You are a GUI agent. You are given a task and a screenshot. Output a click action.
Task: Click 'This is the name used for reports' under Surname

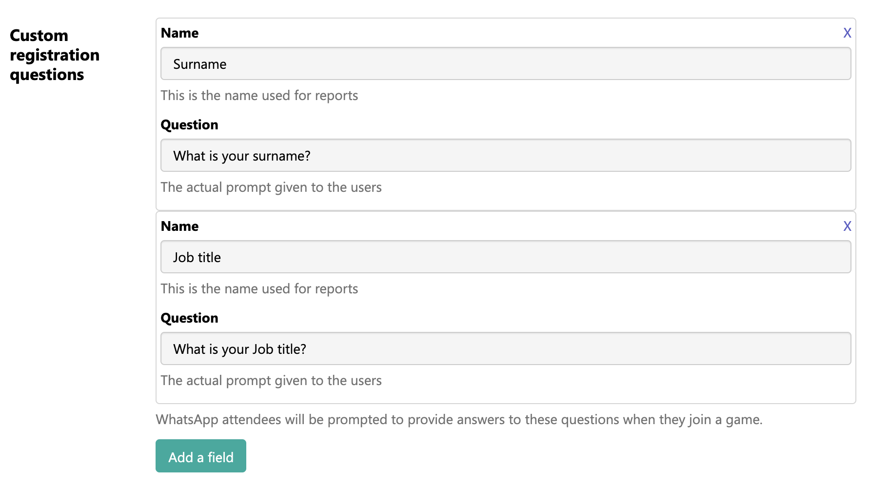(259, 96)
